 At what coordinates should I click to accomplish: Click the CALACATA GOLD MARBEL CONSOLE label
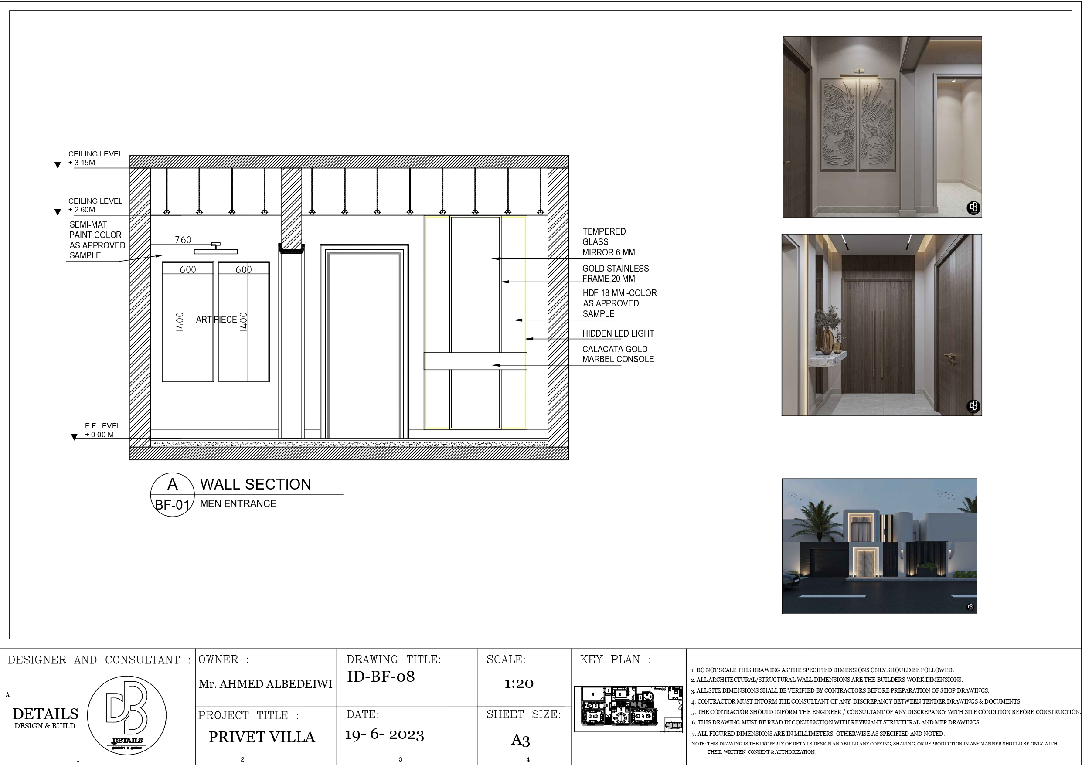[618, 354]
